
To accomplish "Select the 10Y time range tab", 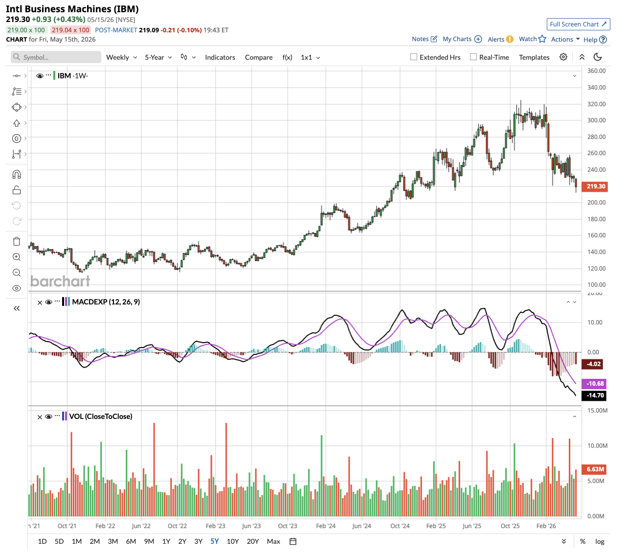I will point(233,541).
